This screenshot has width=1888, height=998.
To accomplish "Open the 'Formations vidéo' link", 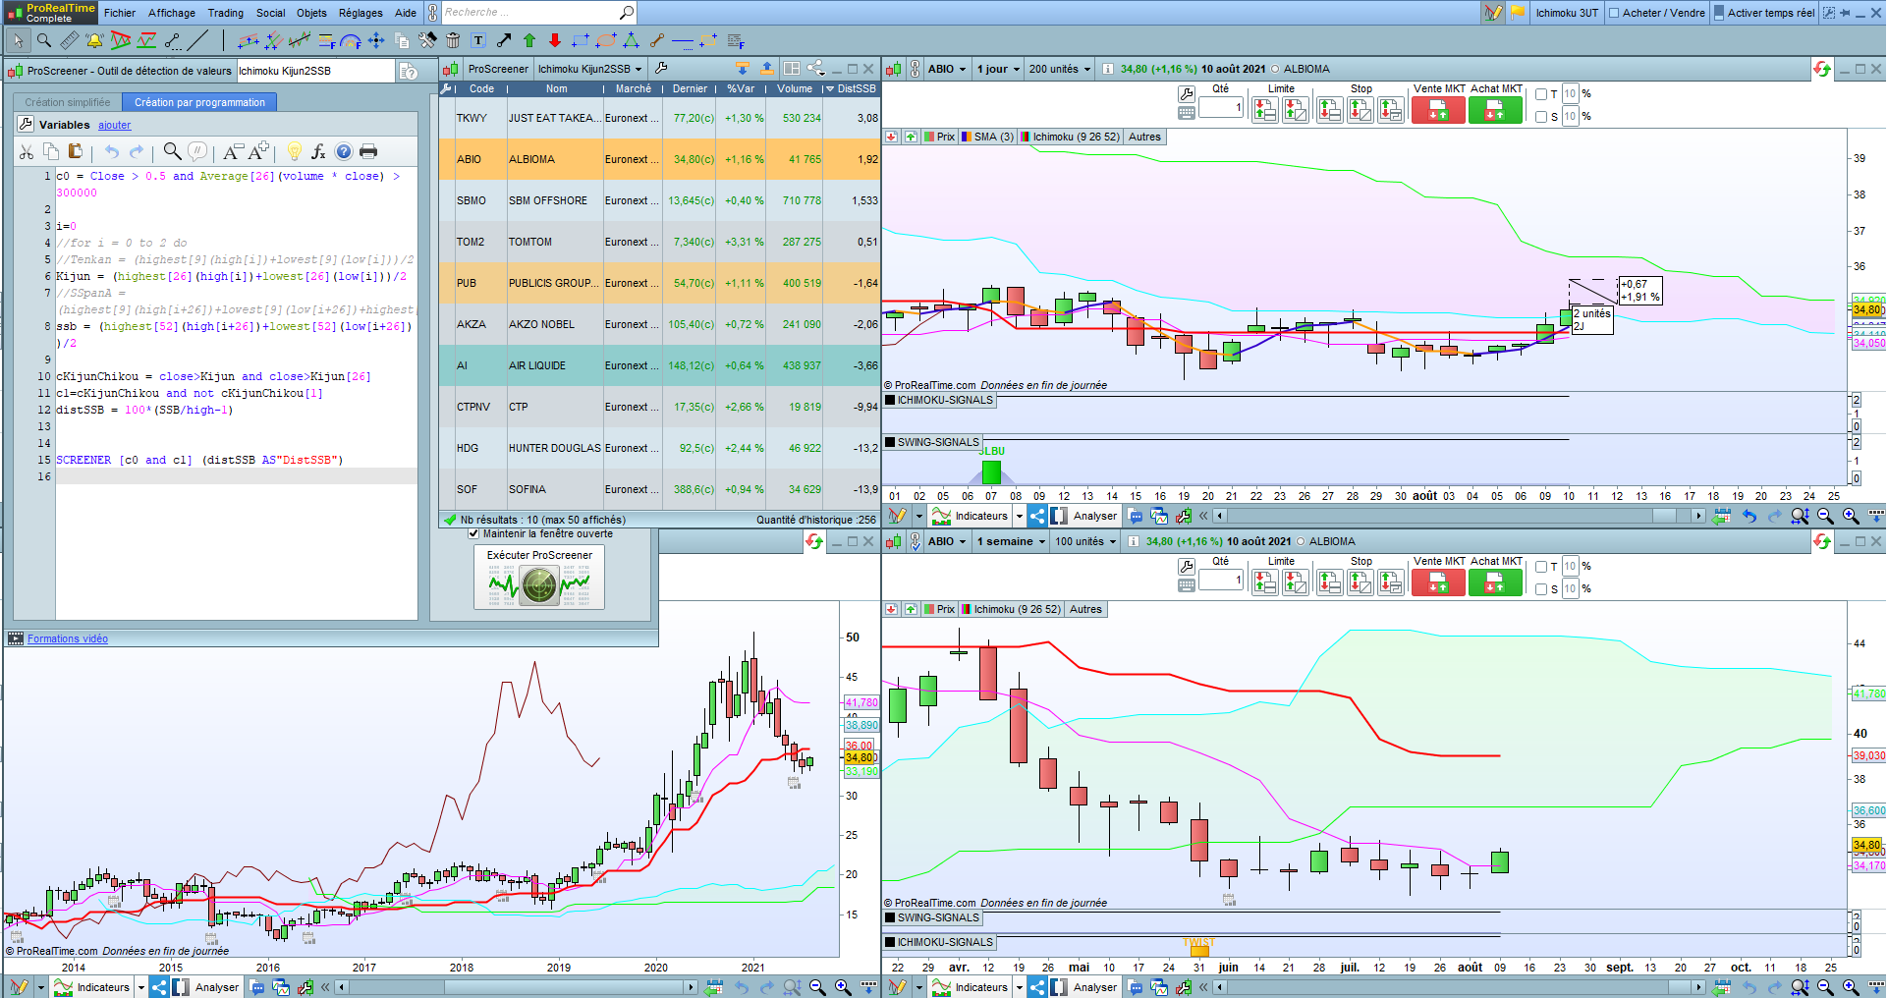I will pyautogui.click(x=68, y=638).
